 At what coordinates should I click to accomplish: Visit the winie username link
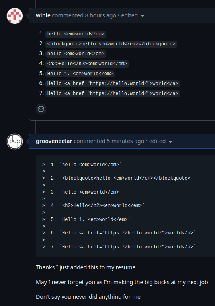click(x=43, y=15)
